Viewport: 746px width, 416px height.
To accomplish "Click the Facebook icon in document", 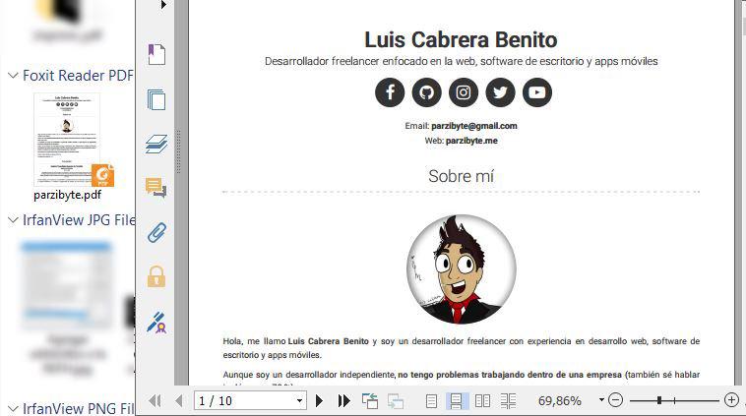I will [390, 92].
